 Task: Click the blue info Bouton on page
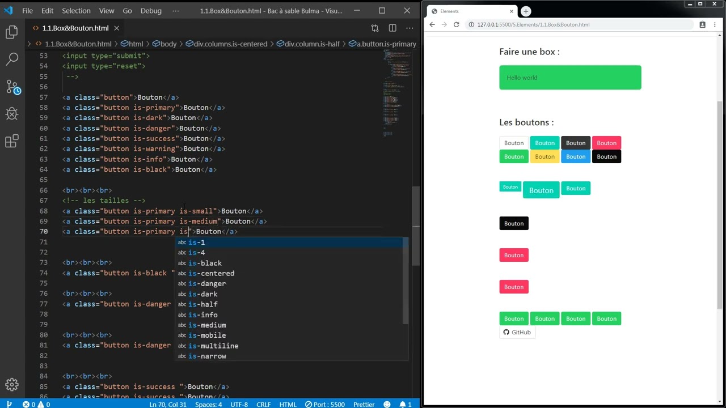point(576,156)
